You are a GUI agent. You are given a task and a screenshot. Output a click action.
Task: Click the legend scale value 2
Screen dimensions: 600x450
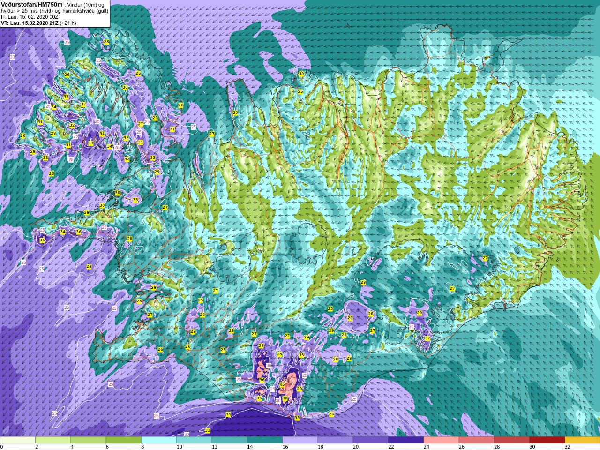[37, 447]
